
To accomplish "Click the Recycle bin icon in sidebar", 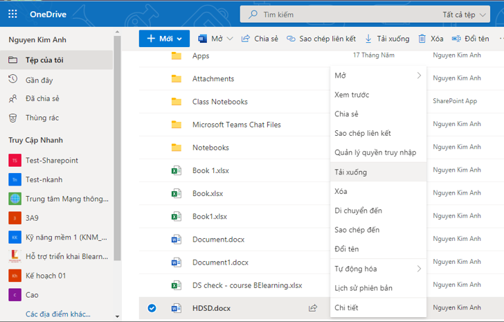I will [x=13, y=118].
